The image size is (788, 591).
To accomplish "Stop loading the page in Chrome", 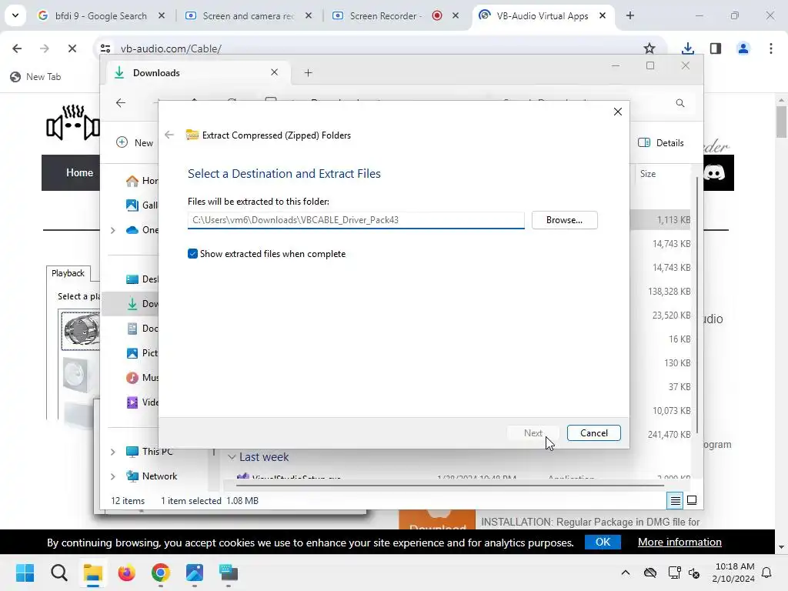I will point(72,48).
